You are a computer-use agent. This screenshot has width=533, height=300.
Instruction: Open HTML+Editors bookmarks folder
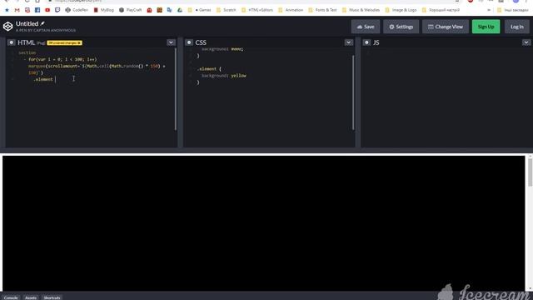tap(257, 10)
